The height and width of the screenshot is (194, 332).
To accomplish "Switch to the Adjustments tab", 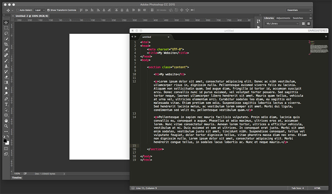I will 283,18.
